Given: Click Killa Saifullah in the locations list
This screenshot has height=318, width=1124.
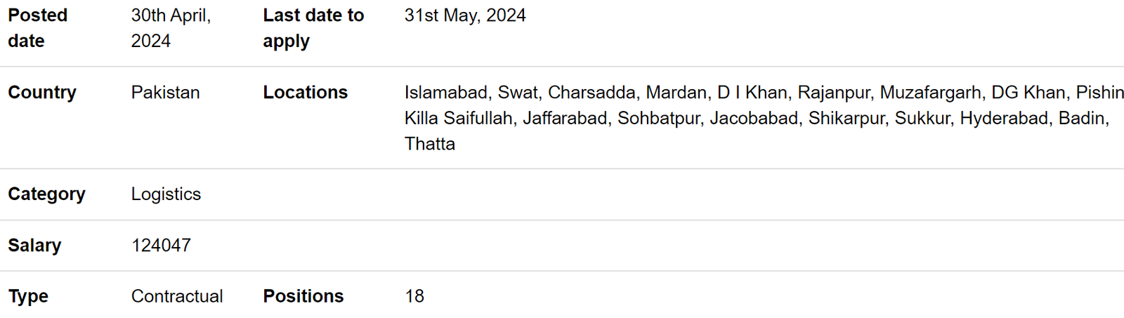Looking at the screenshot, I should [x=458, y=118].
